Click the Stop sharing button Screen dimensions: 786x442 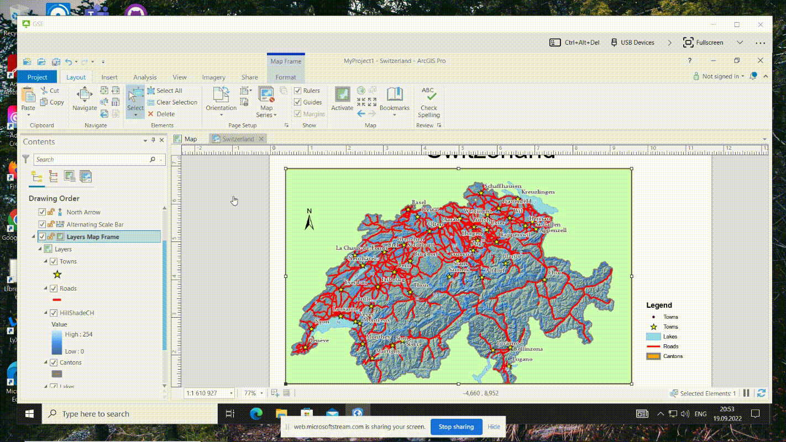tap(456, 427)
